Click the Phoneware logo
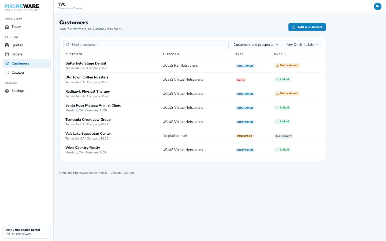This screenshot has width=386, height=241. click(x=22, y=7)
